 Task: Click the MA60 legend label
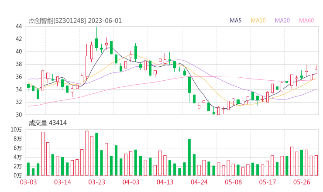[x=306, y=21]
